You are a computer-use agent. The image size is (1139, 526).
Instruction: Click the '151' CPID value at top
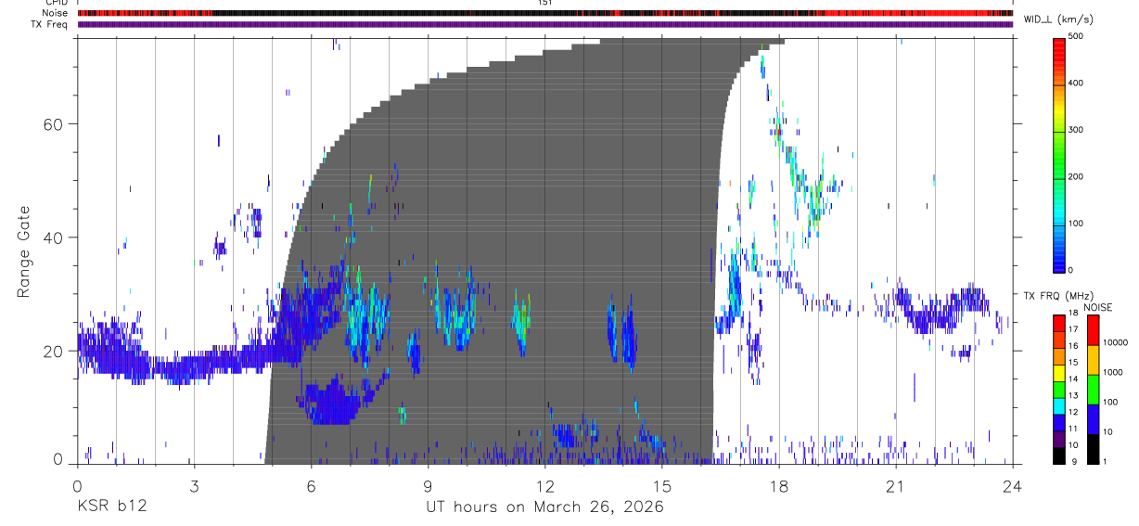[x=544, y=3]
